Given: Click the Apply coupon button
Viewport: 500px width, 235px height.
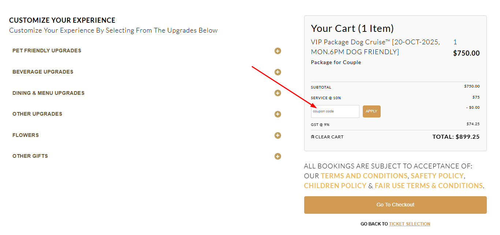Looking at the screenshot, I should tap(372, 111).
